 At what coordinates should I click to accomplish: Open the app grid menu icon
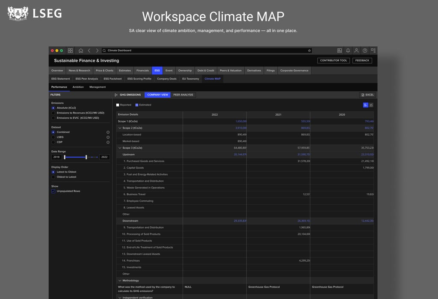[x=71, y=51]
